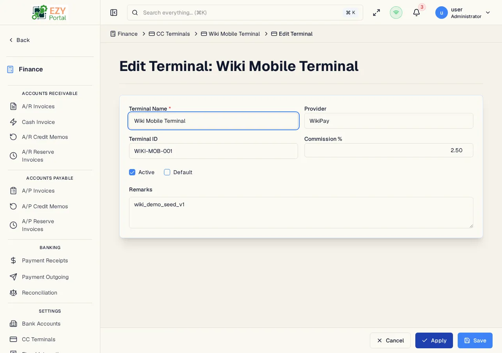Click the A/R Reserve Invoices clock icon
Viewport: 502px width, 353px height.
(x=13, y=156)
